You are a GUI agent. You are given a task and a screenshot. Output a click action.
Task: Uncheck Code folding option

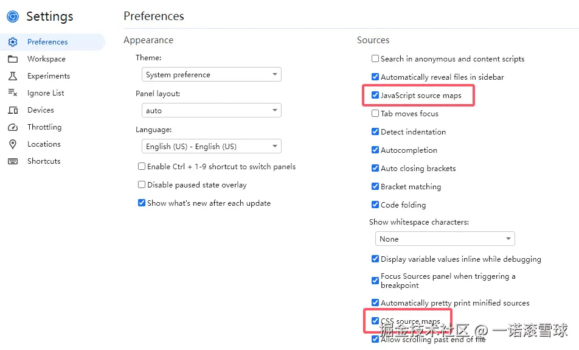click(375, 205)
